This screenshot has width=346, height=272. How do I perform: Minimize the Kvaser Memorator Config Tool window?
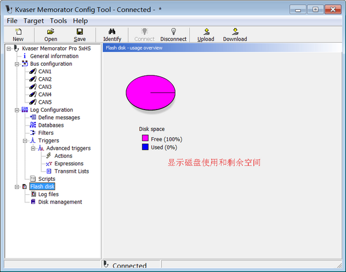298,10
